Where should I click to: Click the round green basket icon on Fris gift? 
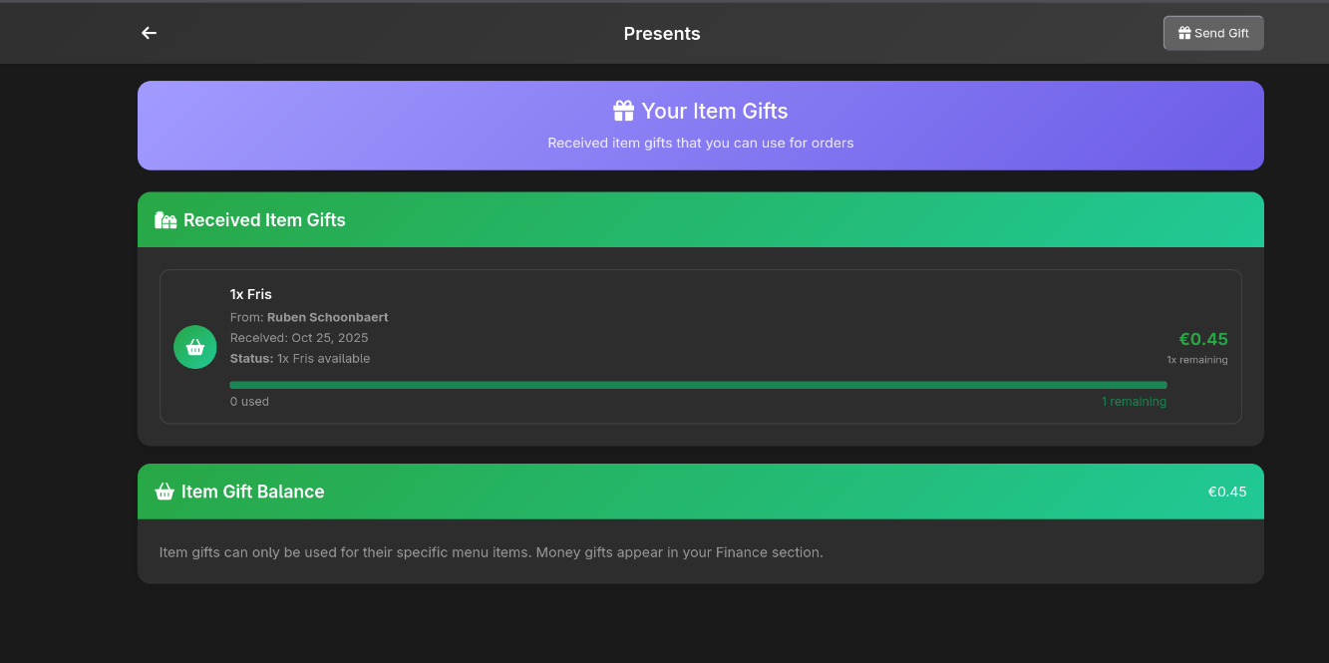tap(195, 347)
